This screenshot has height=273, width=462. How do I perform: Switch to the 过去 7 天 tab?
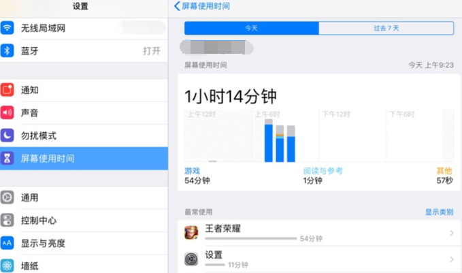pyautogui.click(x=386, y=28)
